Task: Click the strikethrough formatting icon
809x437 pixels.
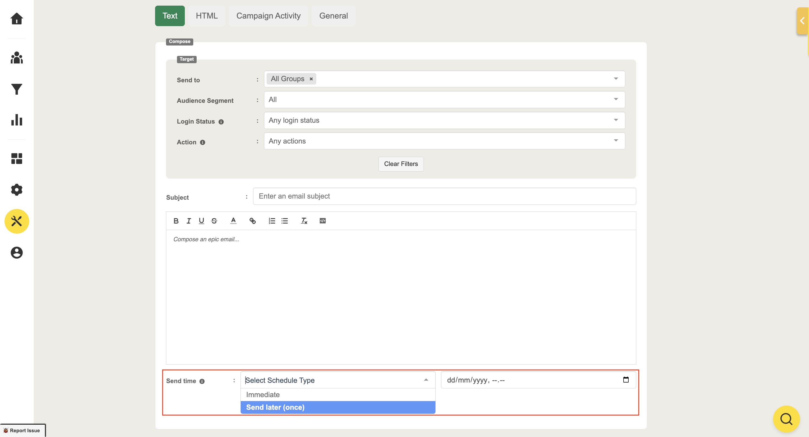Action: [x=214, y=221]
